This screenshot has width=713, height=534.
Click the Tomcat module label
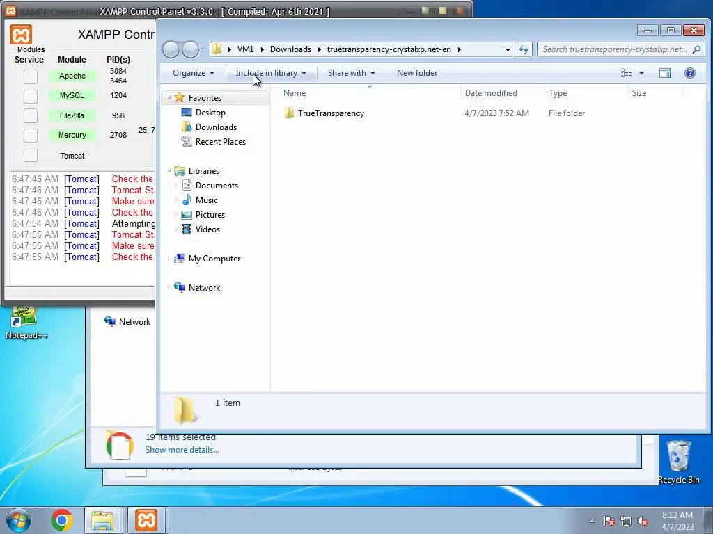pos(72,156)
